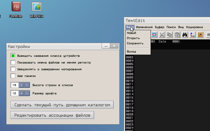The height and width of the screenshot is (131, 210).
Task: Toggle "Выводить названия класса устройств" checkbox
Action: pyautogui.click(x=13, y=56)
